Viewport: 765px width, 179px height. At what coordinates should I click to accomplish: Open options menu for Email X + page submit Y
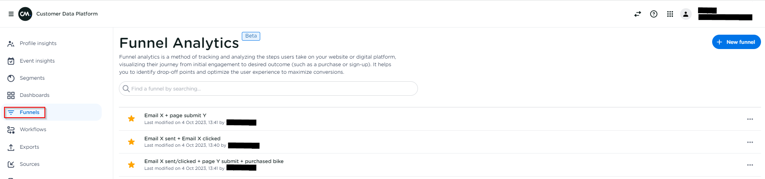coord(750,119)
